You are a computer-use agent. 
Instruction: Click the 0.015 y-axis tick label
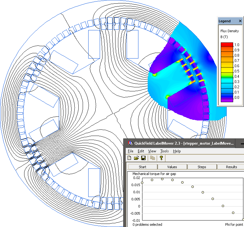[136, 185]
